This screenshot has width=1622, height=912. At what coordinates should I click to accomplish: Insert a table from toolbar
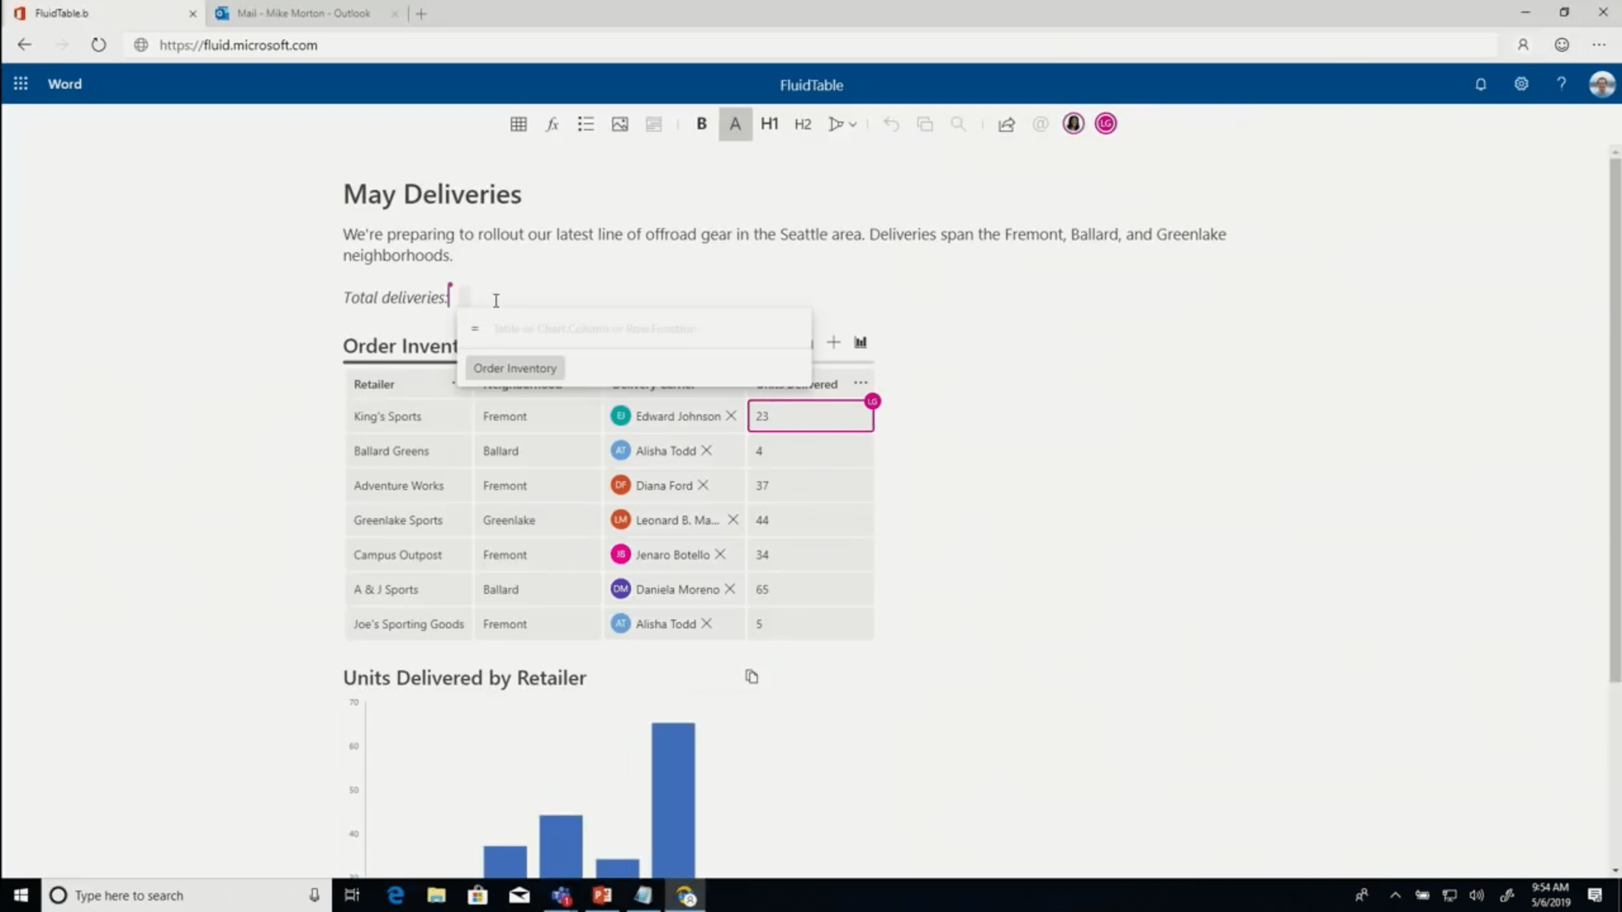coord(518,123)
